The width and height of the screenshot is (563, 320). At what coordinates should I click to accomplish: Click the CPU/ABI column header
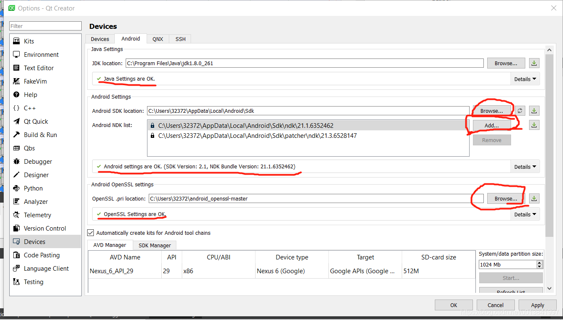coord(219,257)
